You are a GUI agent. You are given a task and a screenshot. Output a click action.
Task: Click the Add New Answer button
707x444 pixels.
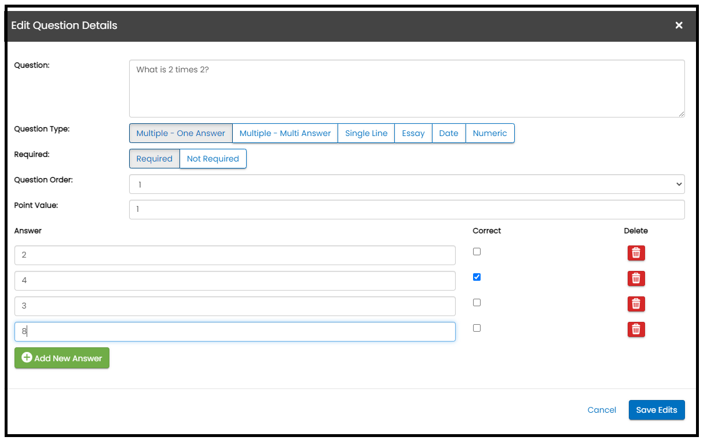62,358
